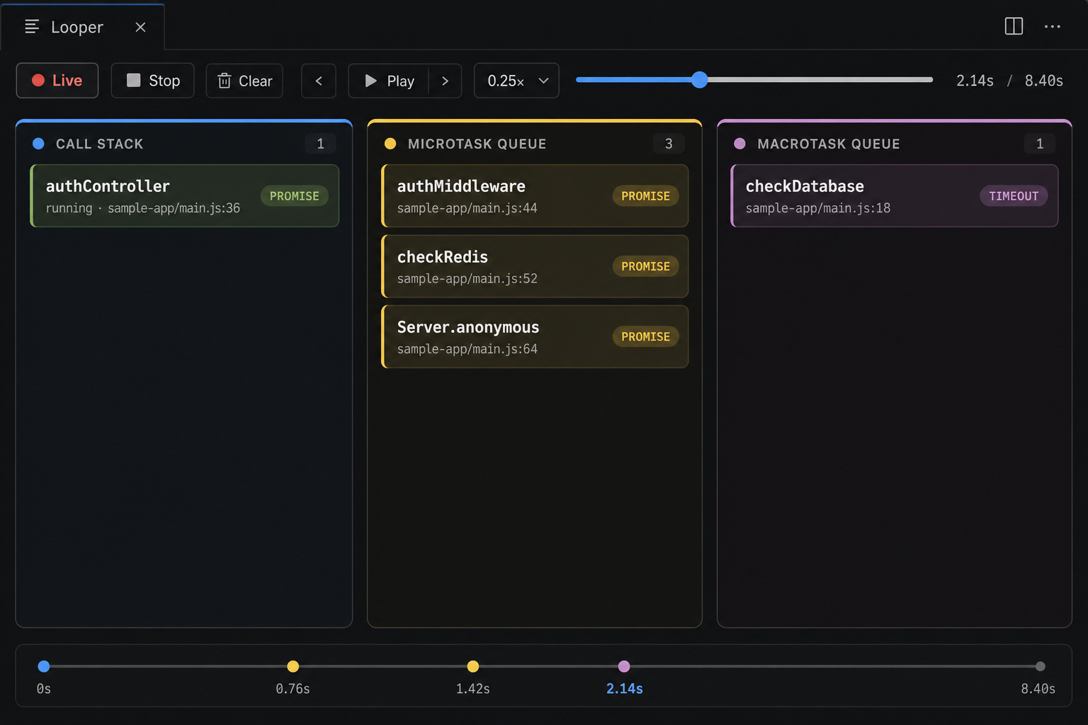This screenshot has height=725, width=1088.
Task: Select the checkRedis microtask card
Action: [535, 266]
